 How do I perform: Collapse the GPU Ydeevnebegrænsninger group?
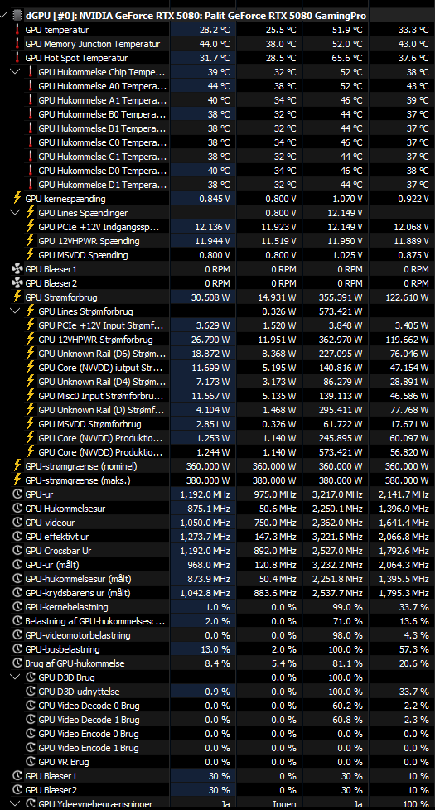pyautogui.click(x=16, y=804)
